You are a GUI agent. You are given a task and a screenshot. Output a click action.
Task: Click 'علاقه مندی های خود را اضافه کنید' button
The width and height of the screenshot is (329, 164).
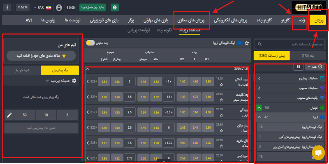pyautogui.click(x=41, y=56)
